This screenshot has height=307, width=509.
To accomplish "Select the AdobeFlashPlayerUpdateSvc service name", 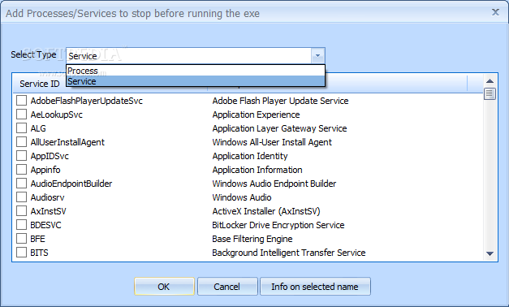I will (x=87, y=101).
